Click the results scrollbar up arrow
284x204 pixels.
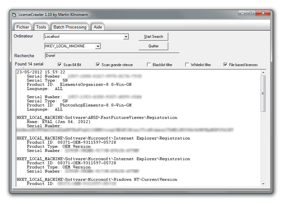[x=263, y=72]
